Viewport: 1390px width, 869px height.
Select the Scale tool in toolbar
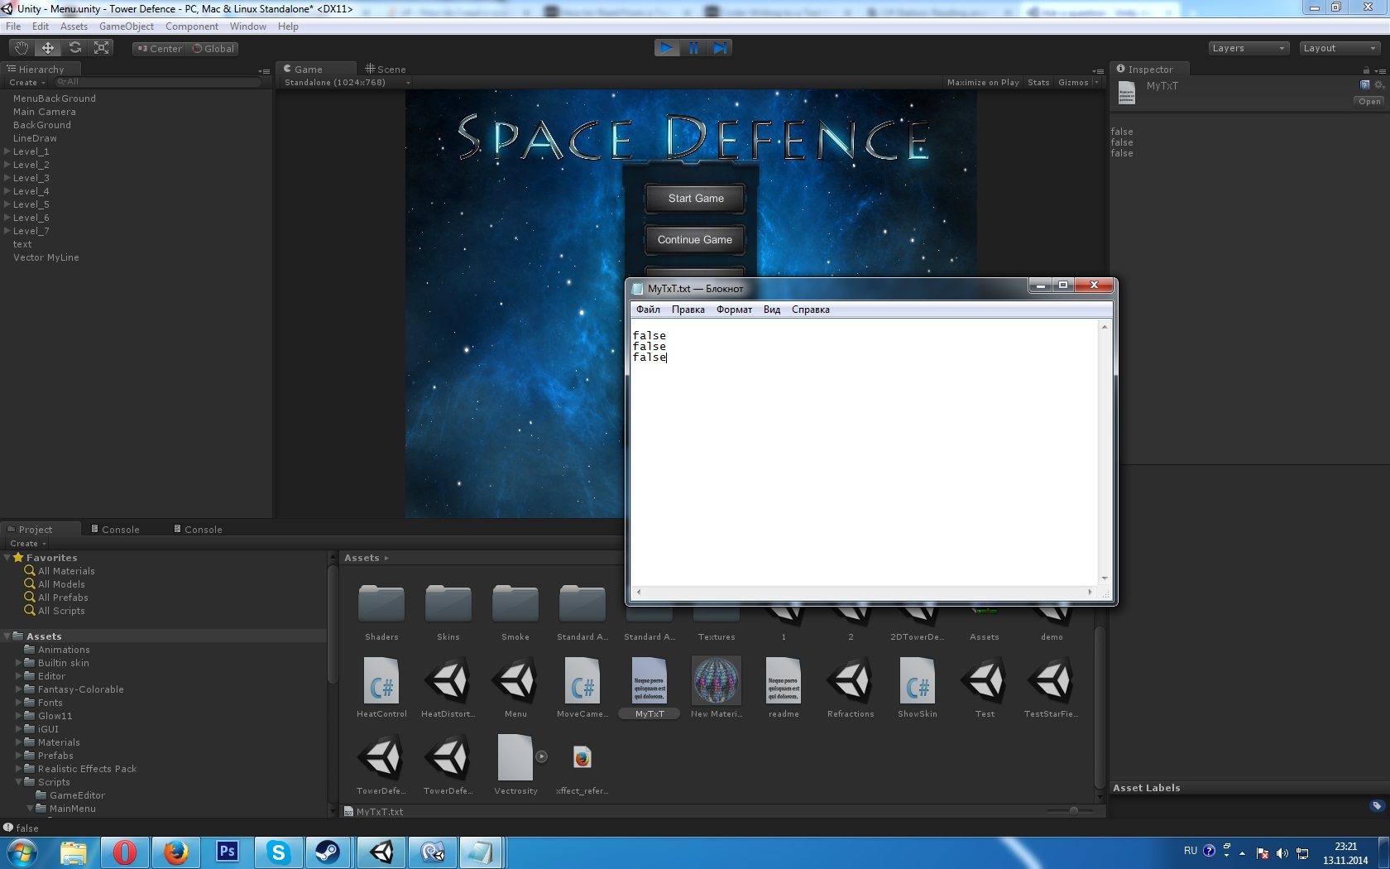point(102,48)
